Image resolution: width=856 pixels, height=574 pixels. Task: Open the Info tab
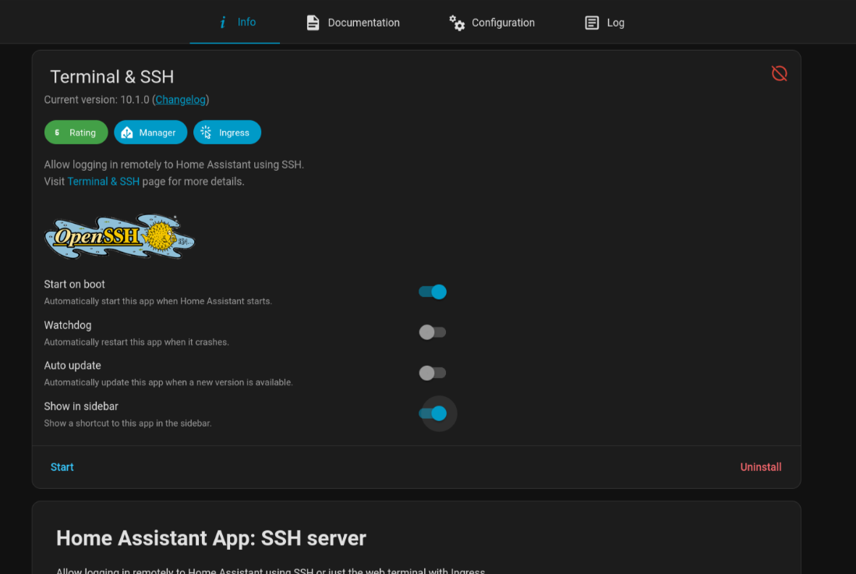point(235,23)
